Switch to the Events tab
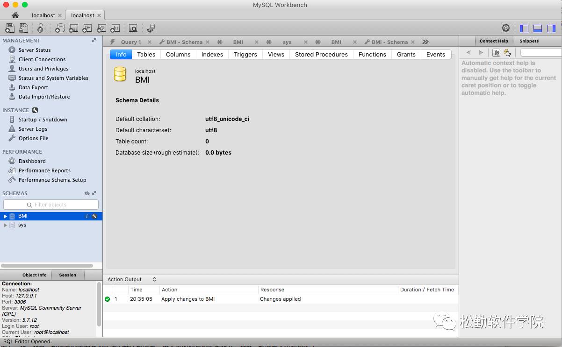Screen dimensions: 562x347 click(x=436, y=54)
